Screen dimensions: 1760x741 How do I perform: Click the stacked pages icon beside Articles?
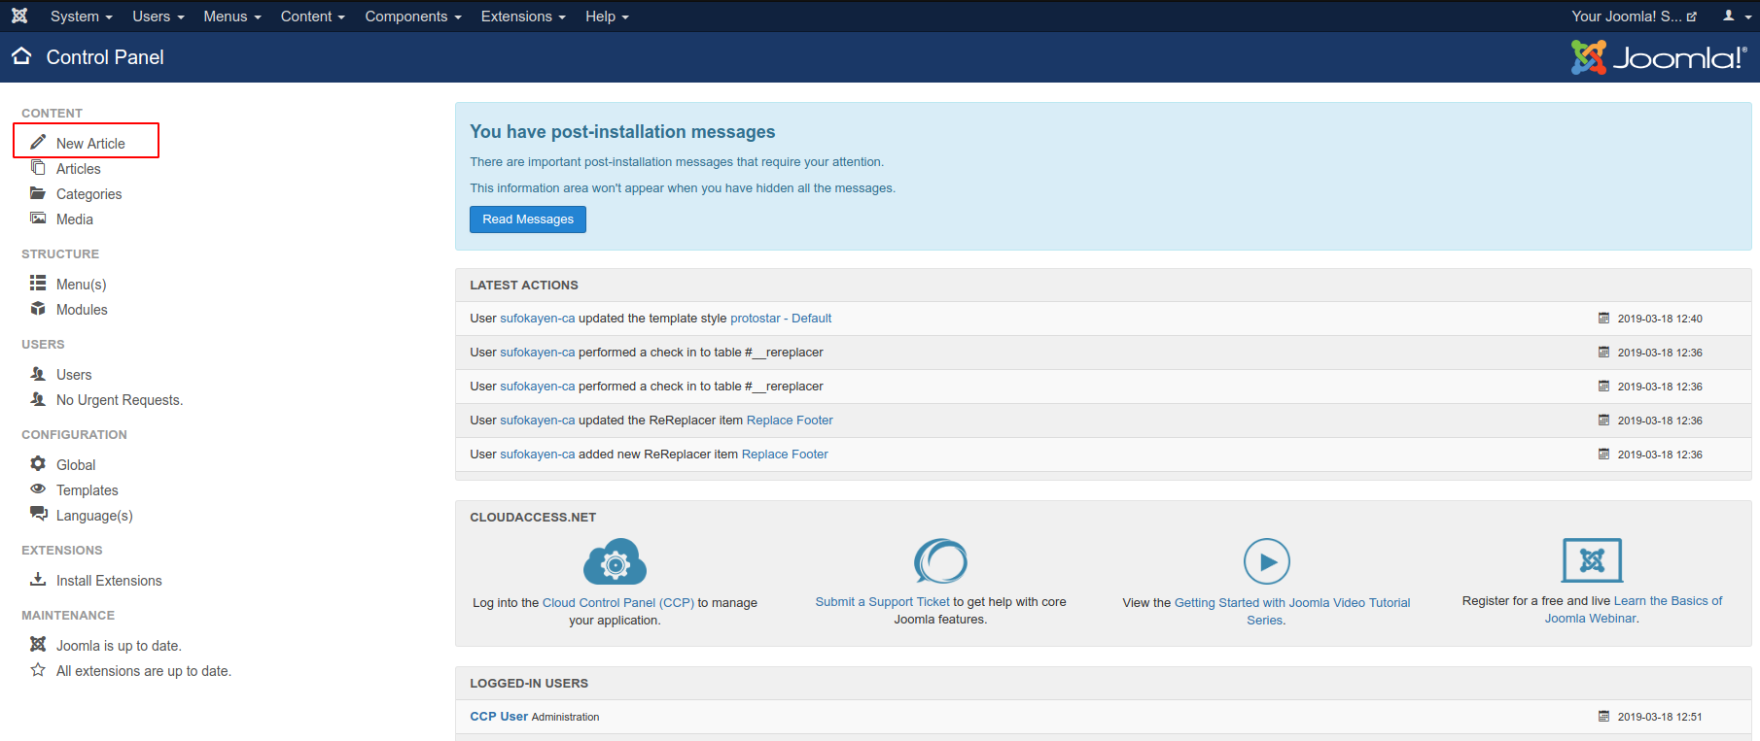pyautogui.click(x=38, y=167)
